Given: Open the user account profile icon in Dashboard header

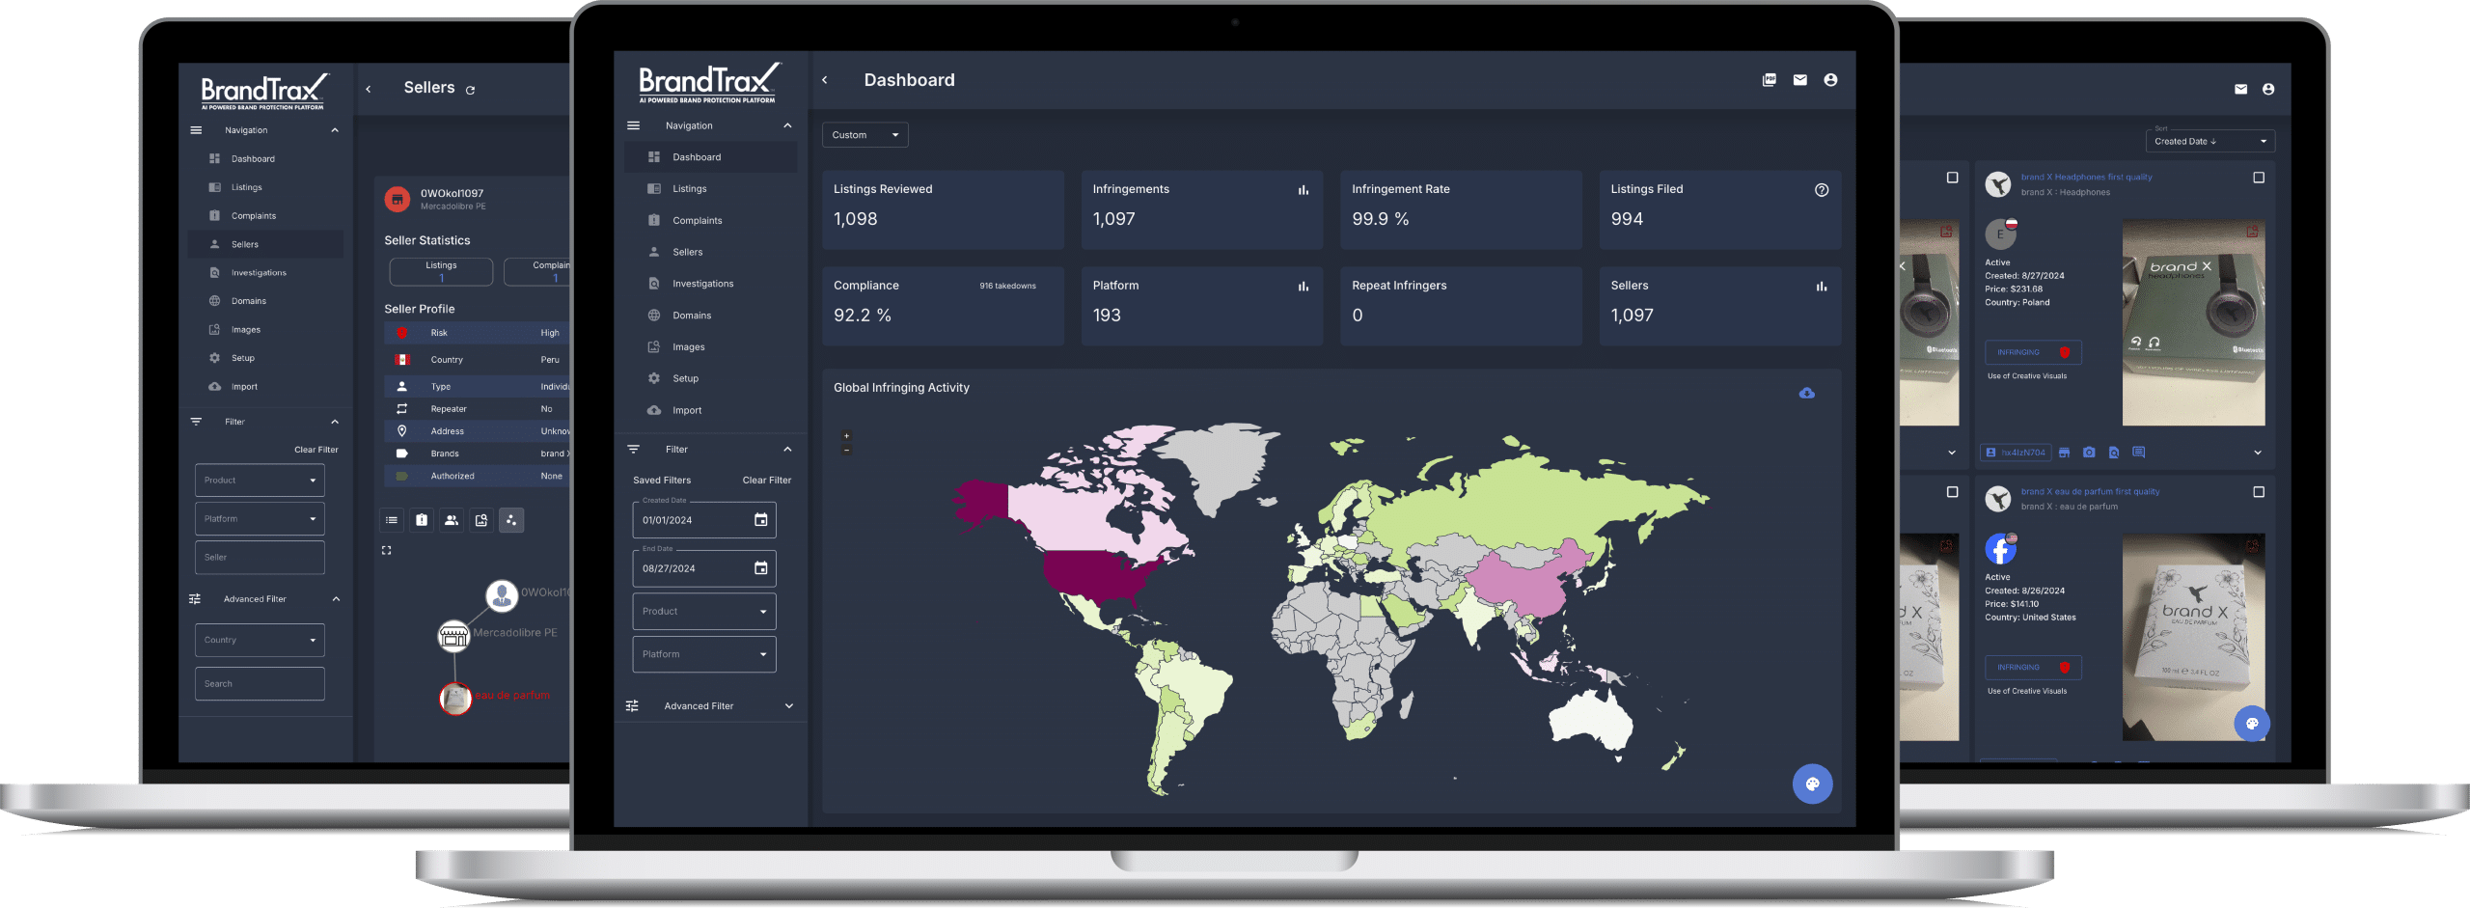Looking at the screenshot, I should click(x=1830, y=80).
